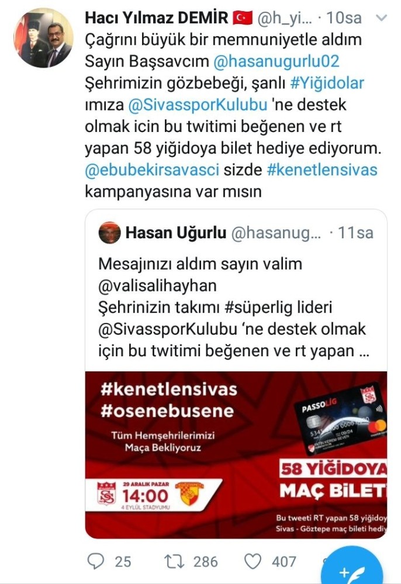Image resolution: width=401 pixels, height=584 pixels.
Task: Open the blue #kenetlensivas hashtag link
Action: [322, 169]
